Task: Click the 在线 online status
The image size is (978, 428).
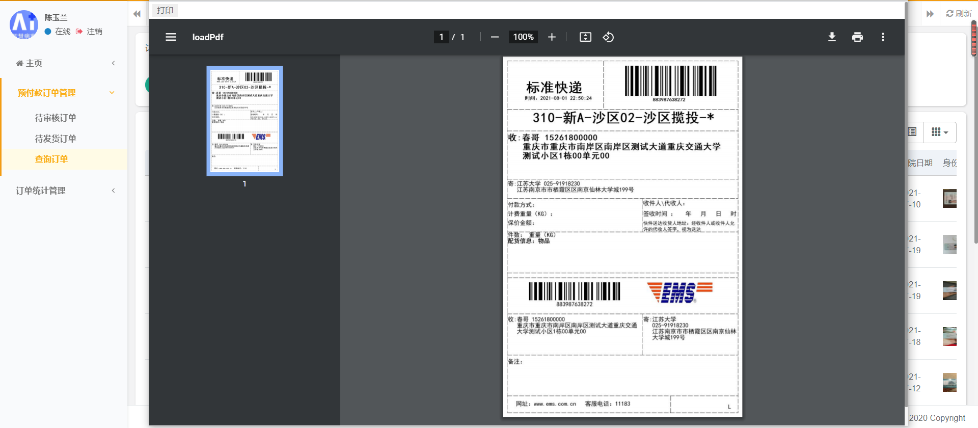Action: [x=58, y=32]
